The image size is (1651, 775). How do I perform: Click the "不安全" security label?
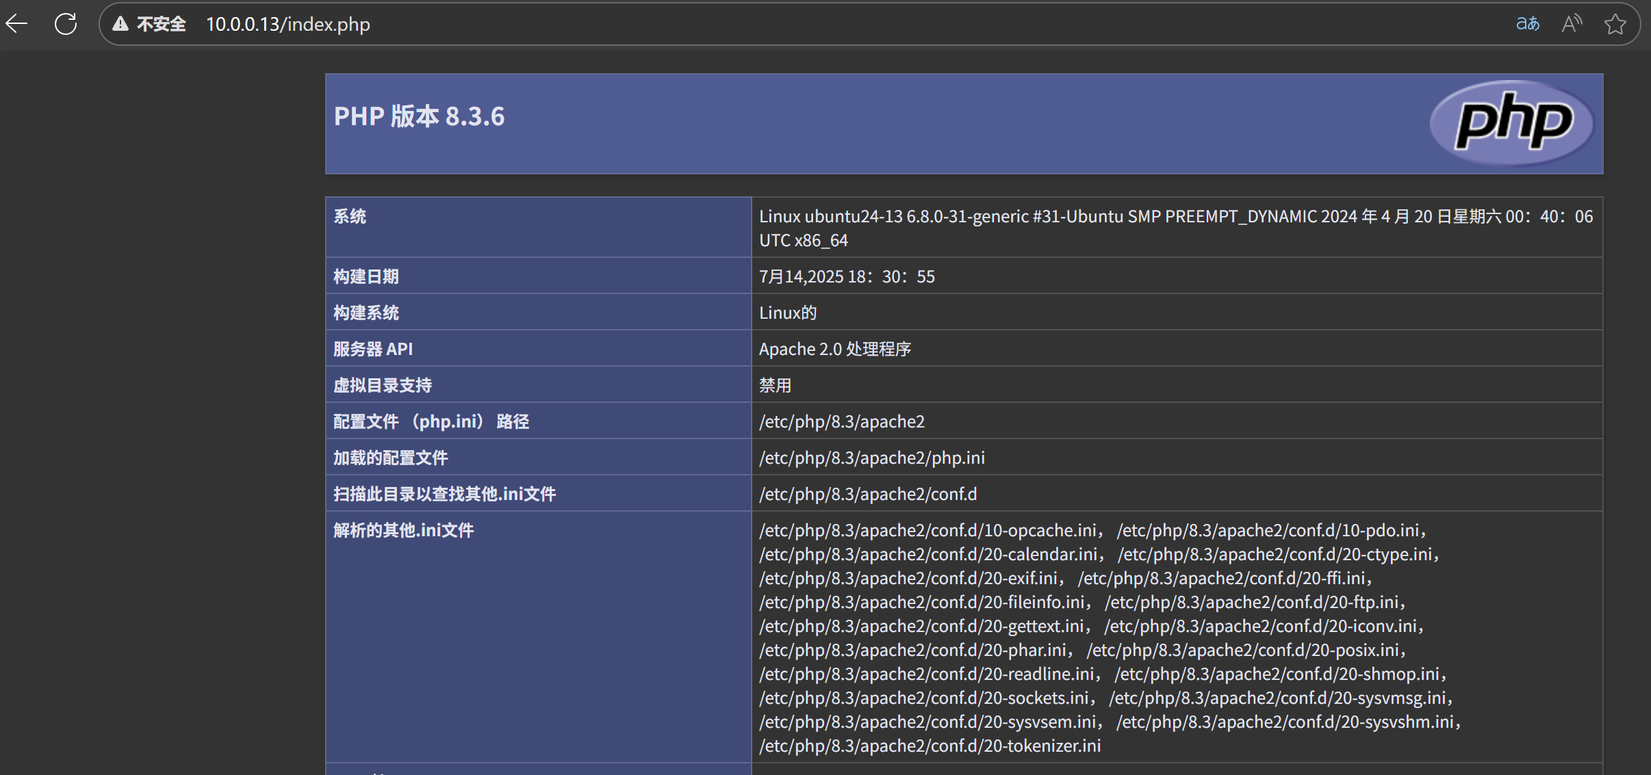(162, 24)
